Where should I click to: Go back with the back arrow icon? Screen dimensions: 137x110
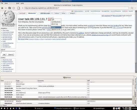[x=2, y=8]
